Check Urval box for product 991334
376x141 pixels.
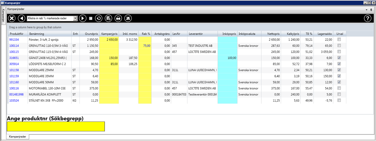339,40
